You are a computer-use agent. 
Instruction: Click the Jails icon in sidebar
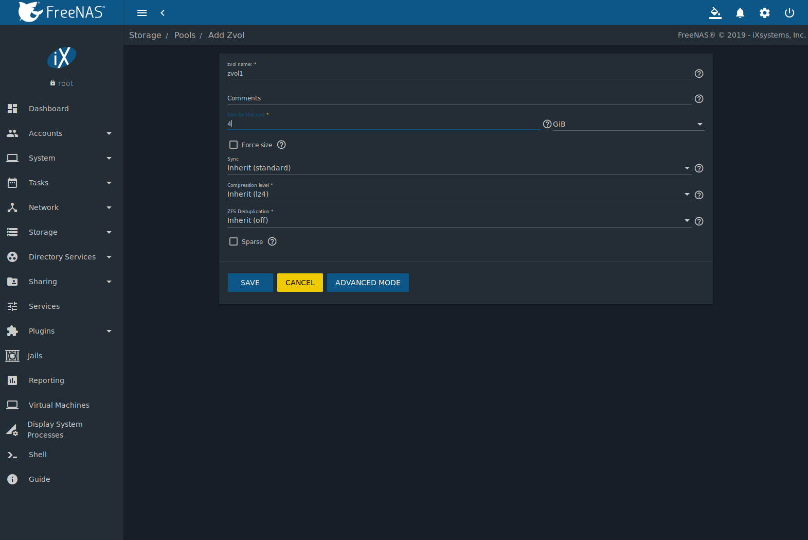[12, 356]
